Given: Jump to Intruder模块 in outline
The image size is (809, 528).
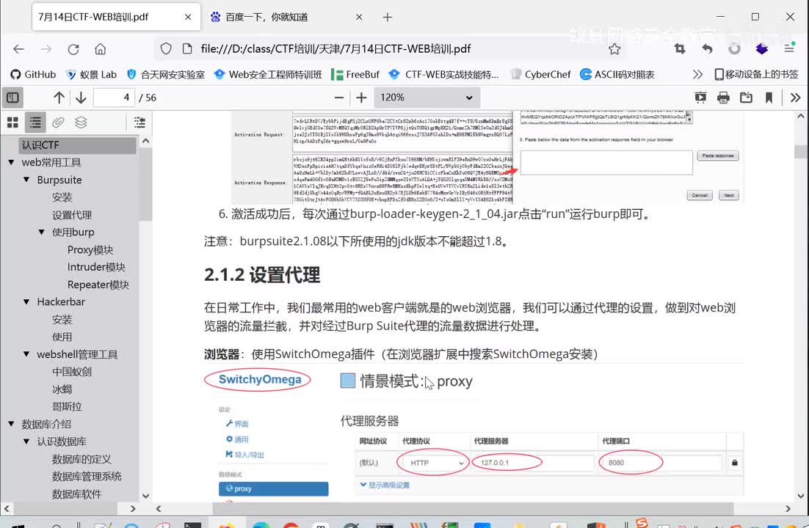Looking at the screenshot, I should 96,267.
